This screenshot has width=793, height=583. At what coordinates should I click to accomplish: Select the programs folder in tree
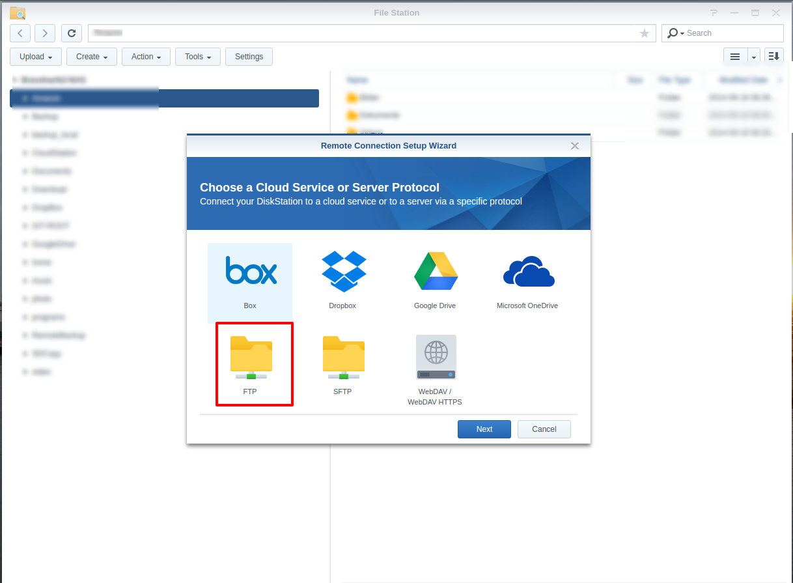click(x=49, y=317)
